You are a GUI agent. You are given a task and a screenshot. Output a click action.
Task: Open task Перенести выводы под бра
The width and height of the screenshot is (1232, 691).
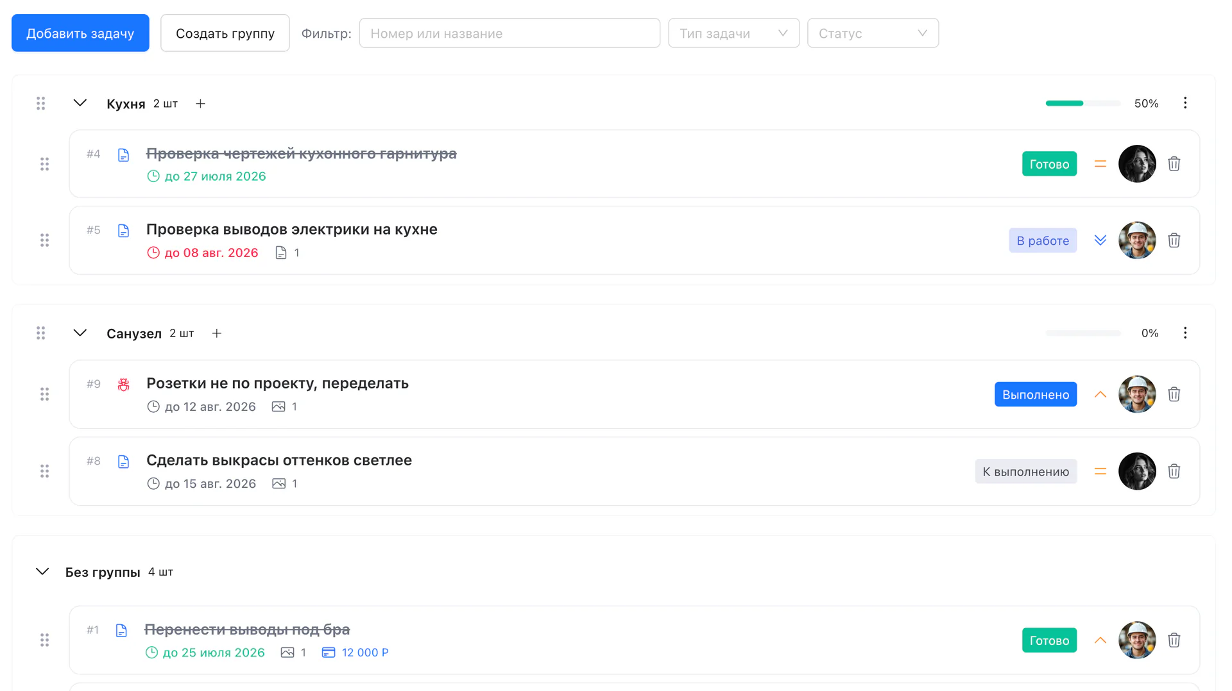(x=247, y=629)
